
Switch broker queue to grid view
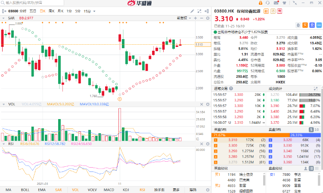point(317,168)
